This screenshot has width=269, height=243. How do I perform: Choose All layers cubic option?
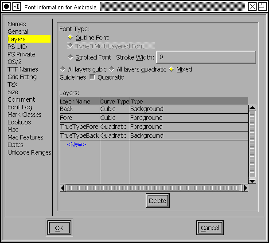click(62, 69)
